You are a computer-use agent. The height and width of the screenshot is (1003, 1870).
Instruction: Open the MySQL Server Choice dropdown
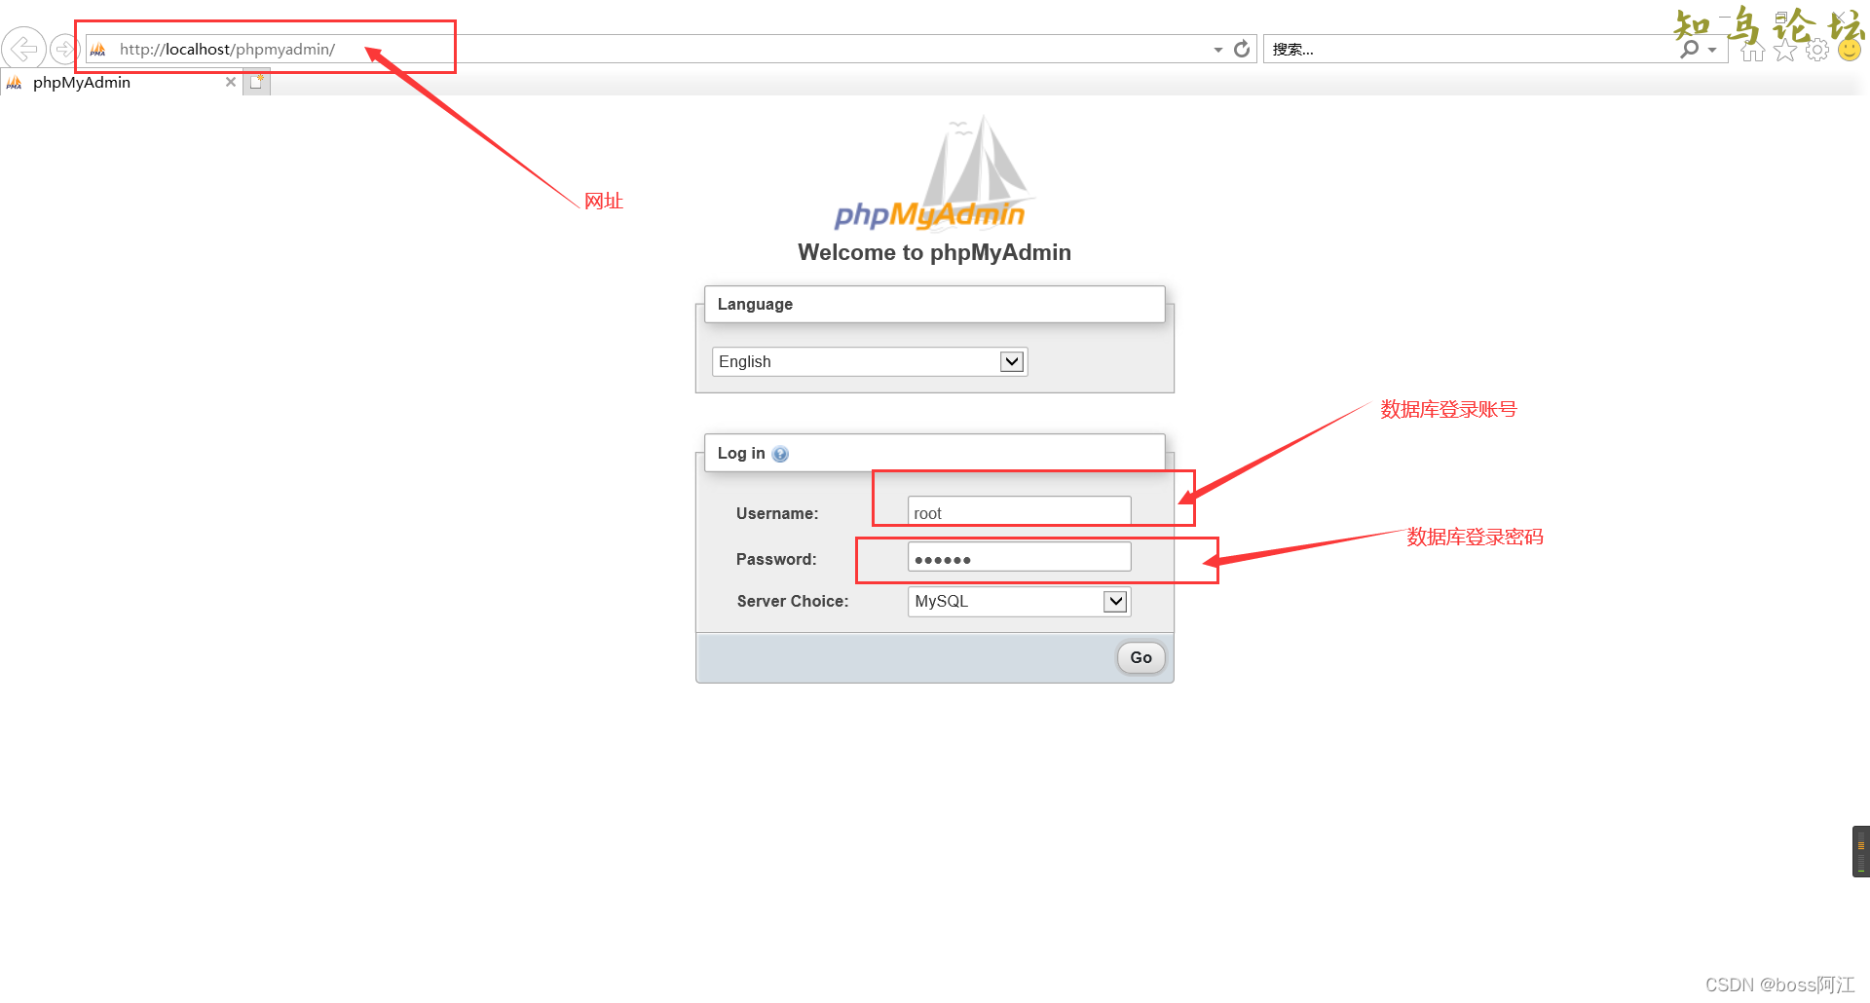pyautogui.click(x=1019, y=601)
